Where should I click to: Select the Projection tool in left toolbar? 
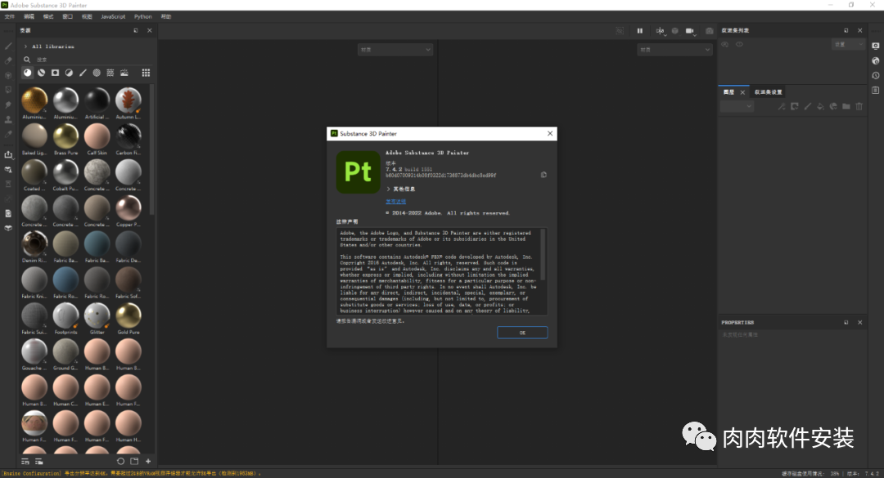pyautogui.click(x=8, y=75)
